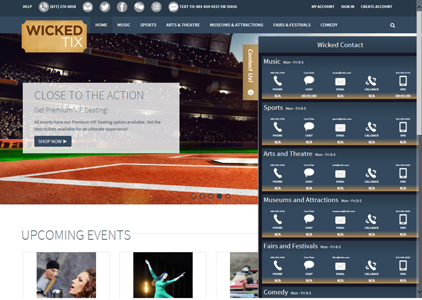This screenshot has width=422, height=300.
Task: Open the Sign In link
Action: coord(348,7)
